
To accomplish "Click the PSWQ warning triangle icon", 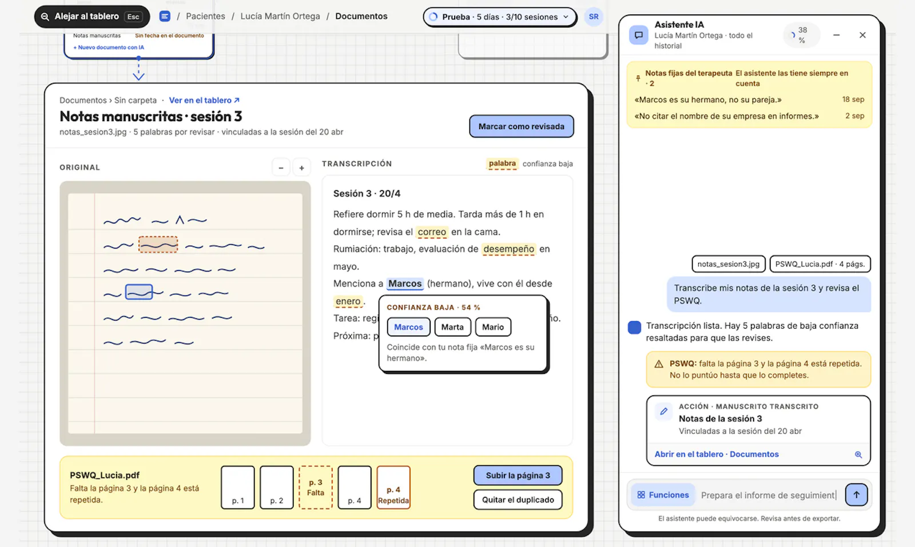I will [659, 364].
